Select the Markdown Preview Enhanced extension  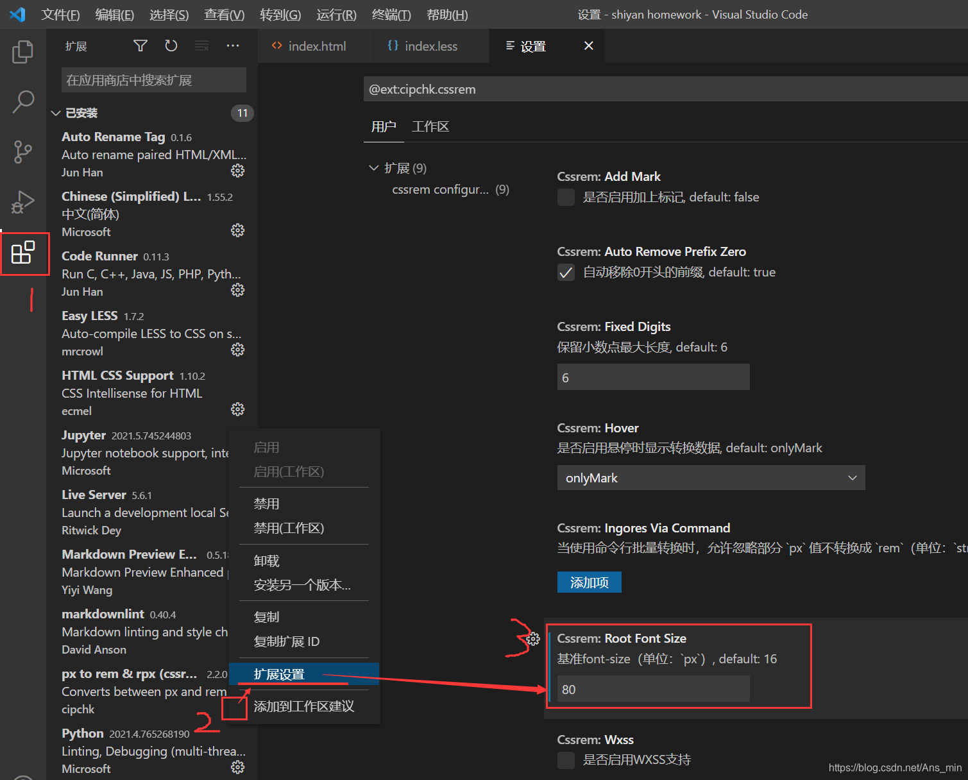click(x=145, y=572)
